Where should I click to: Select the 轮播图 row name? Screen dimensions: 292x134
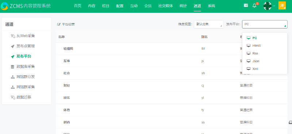point(68,49)
